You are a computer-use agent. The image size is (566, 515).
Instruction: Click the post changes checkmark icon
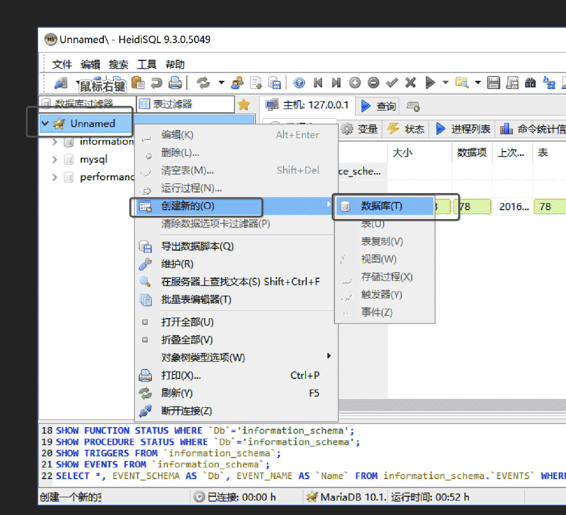coord(392,83)
